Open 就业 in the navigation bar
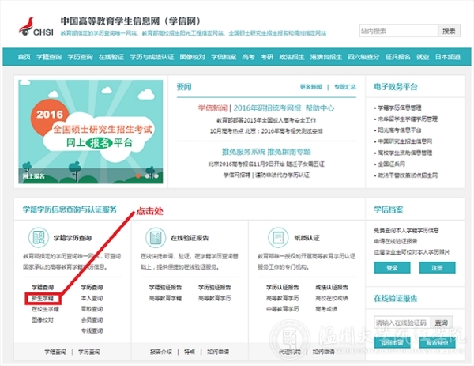474x366 pixels. tap(423, 57)
